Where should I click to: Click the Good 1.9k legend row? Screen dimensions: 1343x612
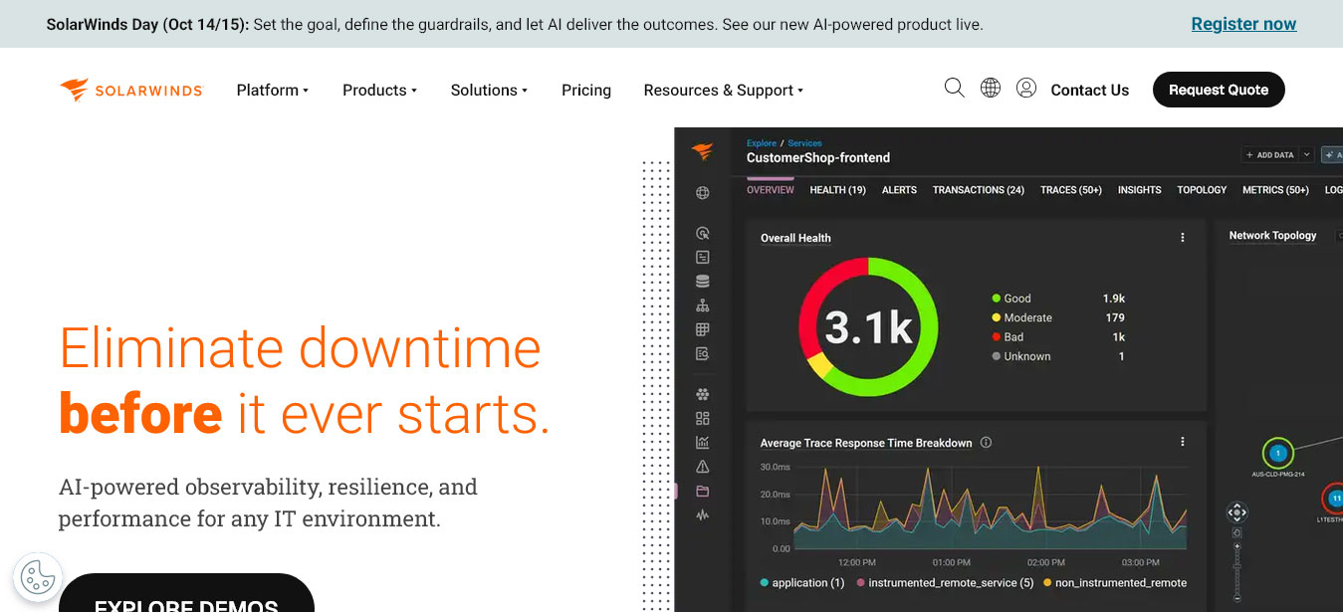pos(1058,299)
